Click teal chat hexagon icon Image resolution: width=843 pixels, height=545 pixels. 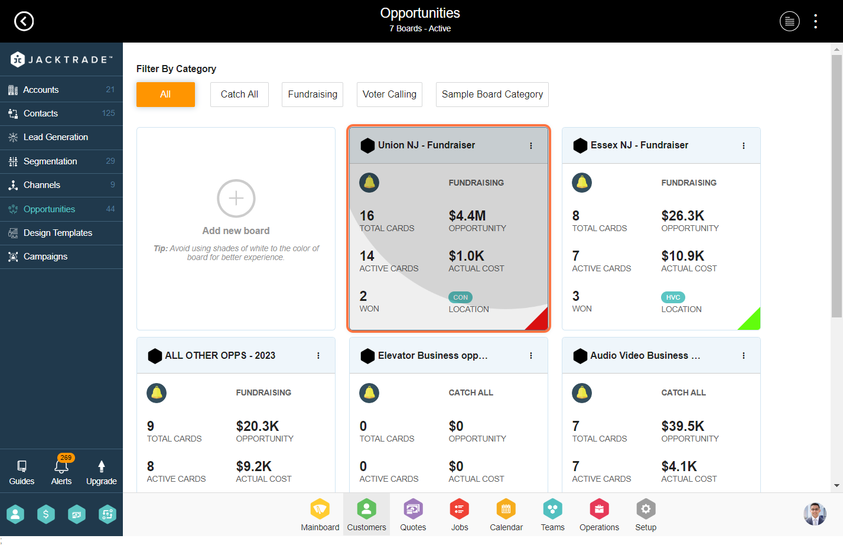click(77, 514)
